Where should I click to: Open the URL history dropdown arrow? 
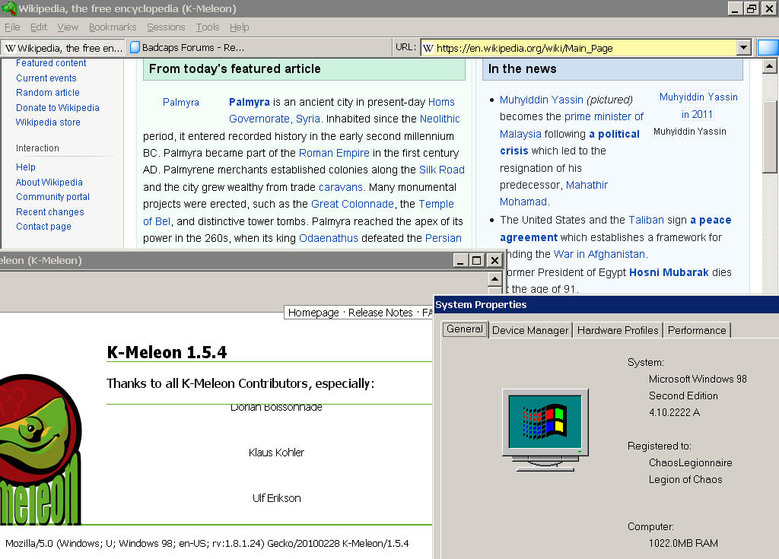coord(743,48)
